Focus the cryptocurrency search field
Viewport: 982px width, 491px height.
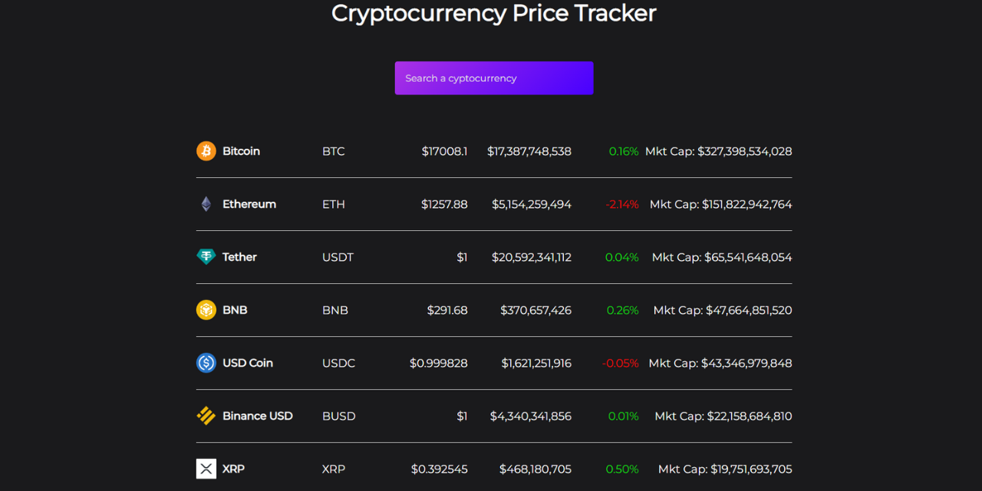tap(493, 78)
